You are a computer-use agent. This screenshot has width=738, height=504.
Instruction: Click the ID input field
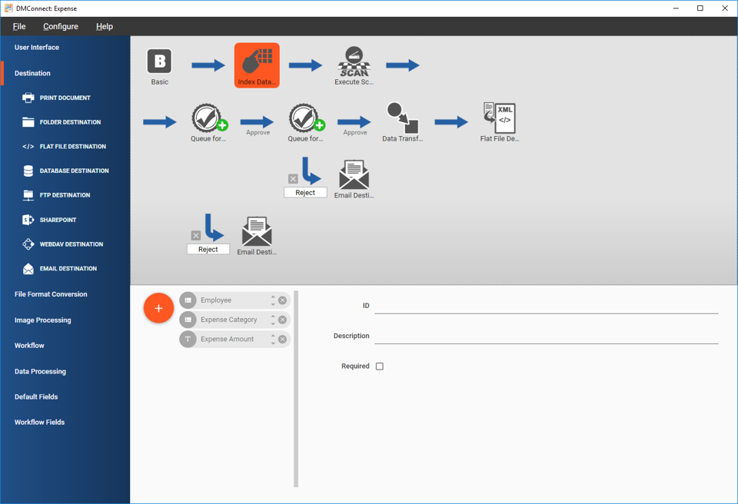tap(546, 306)
